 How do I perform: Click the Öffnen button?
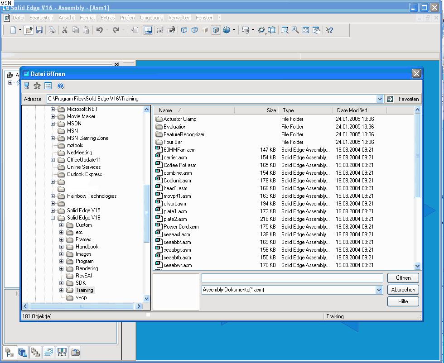click(403, 278)
